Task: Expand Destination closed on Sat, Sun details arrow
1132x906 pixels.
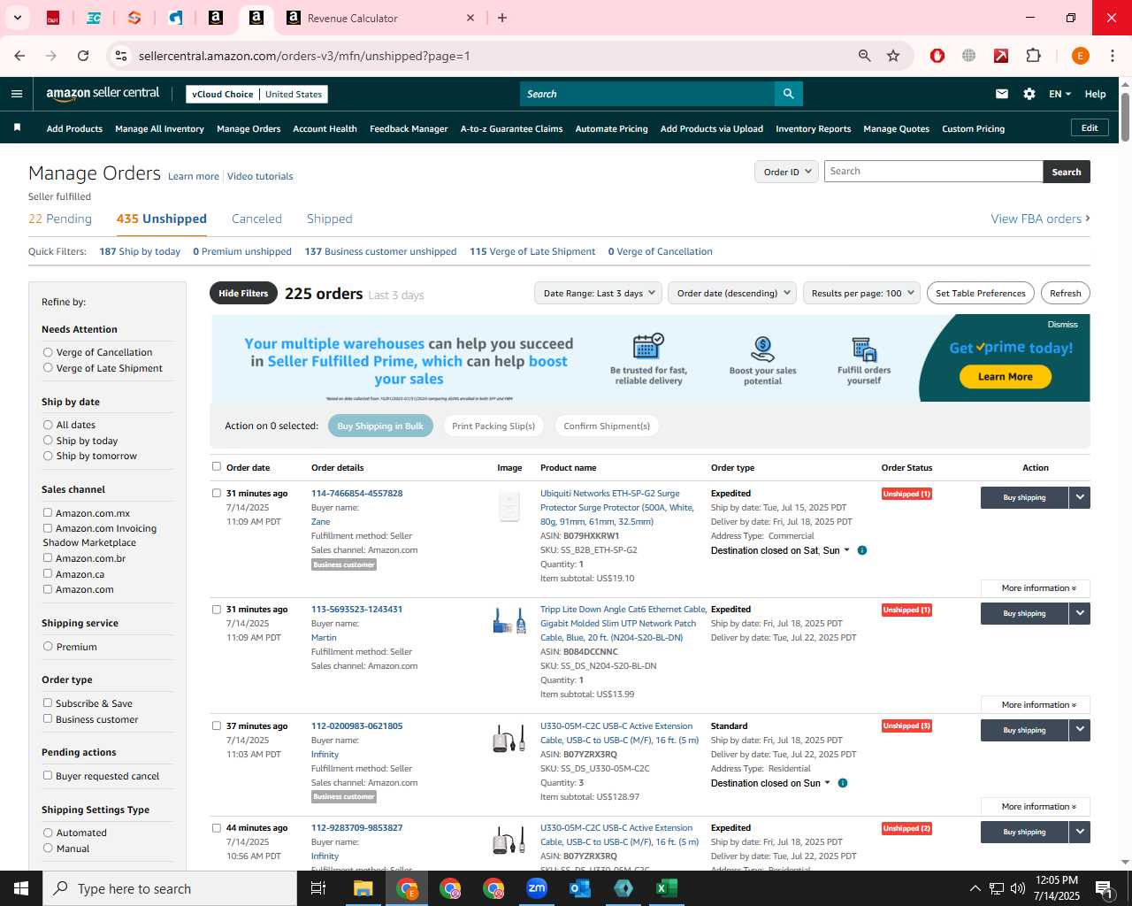Action: click(846, 550)
